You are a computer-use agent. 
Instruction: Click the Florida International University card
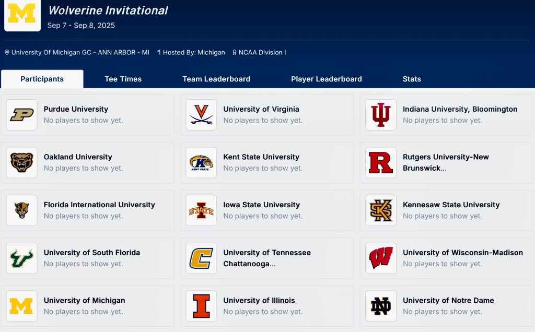tap(88, 210)
